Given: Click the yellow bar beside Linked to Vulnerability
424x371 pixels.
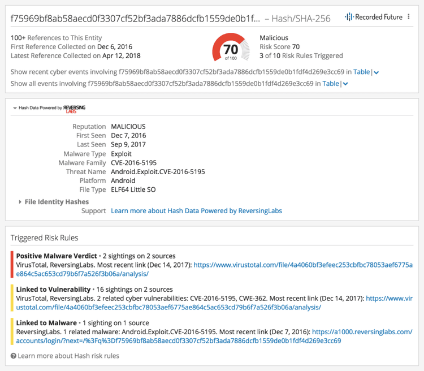Looking at the screenshot, I should [x=12, y=298].
